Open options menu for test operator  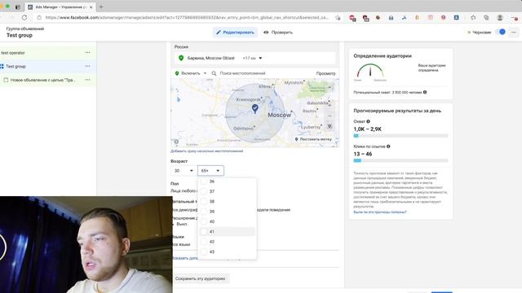pyautogui.click(x=87, y=52)
